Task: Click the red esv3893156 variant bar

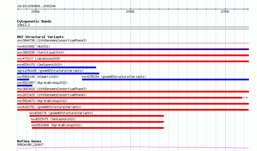Action: click(133, 55)
